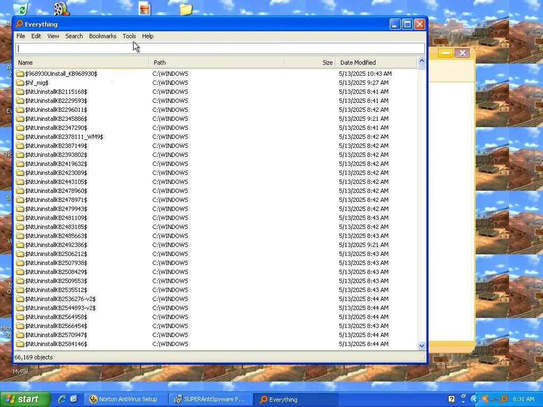The height and width of the screenshot is (407, 543).
Task: Sort results by Name column header
Action: pos(82,63)
